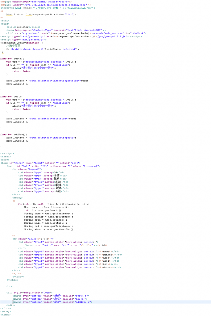211x316 pixels.
Task: Click the table cell line with <%=gender%>
Action: click(70, 255)
